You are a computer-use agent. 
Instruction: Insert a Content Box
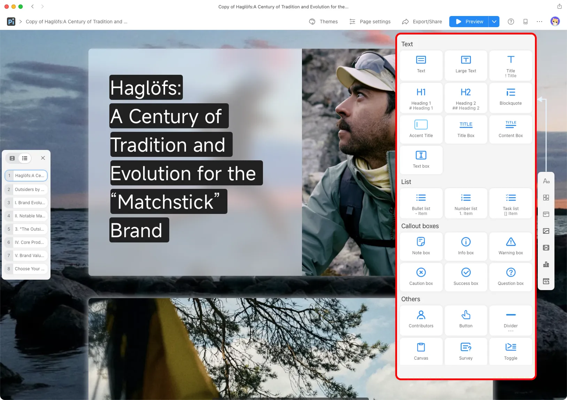(511, 129)
